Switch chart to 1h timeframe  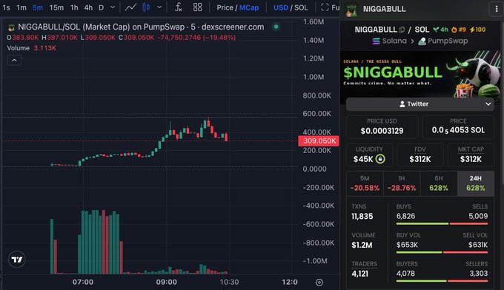[74, 7]
